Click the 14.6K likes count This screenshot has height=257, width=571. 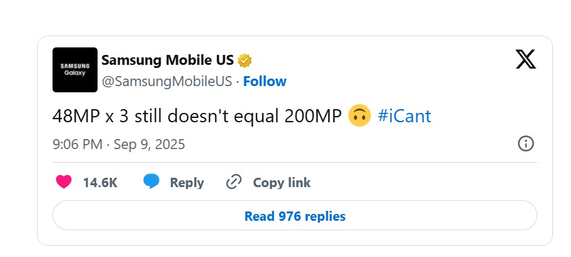[100, 183]
